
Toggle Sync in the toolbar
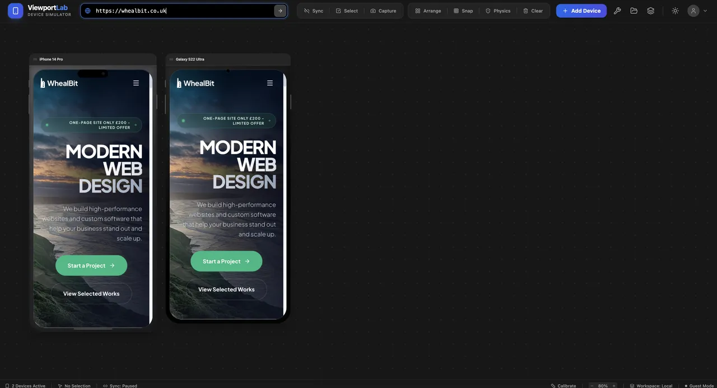(x=314, y=11)
